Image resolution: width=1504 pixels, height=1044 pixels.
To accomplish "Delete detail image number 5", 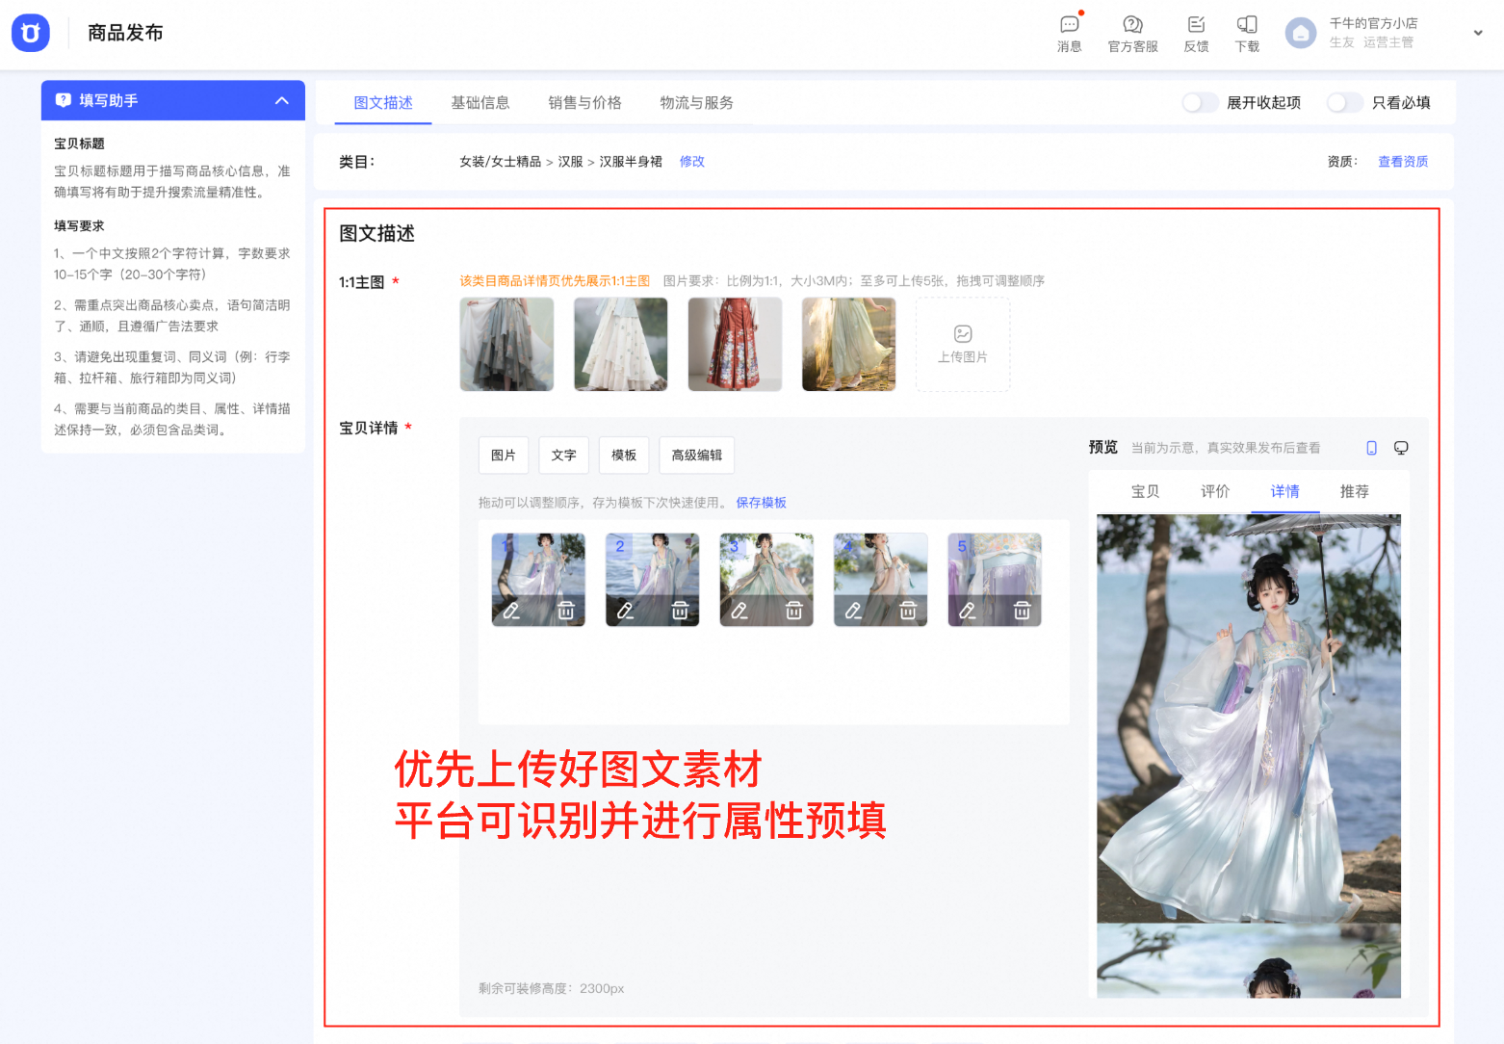I will [x=1022, y=611].
